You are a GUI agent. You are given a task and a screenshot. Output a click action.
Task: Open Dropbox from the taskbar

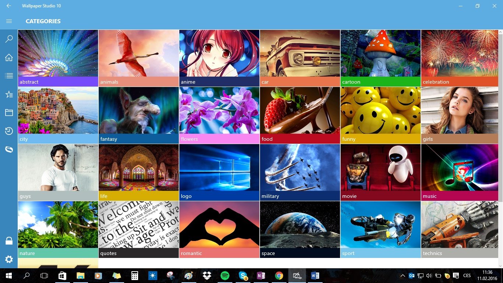coord(207,276)
